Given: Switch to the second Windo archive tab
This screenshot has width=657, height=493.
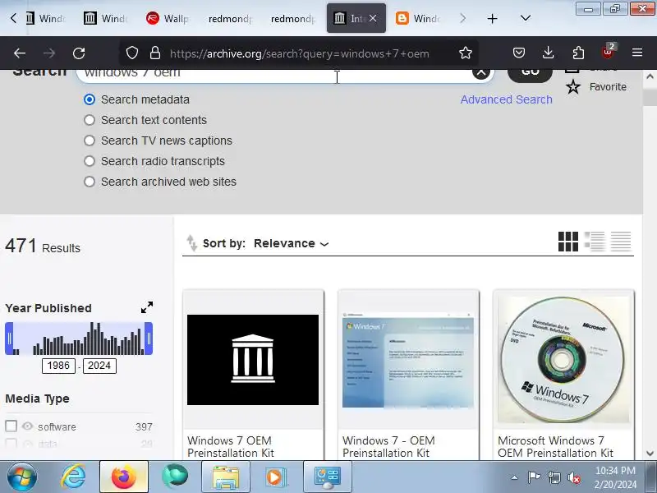Looking at the screenshot, I should coord(105,18).
